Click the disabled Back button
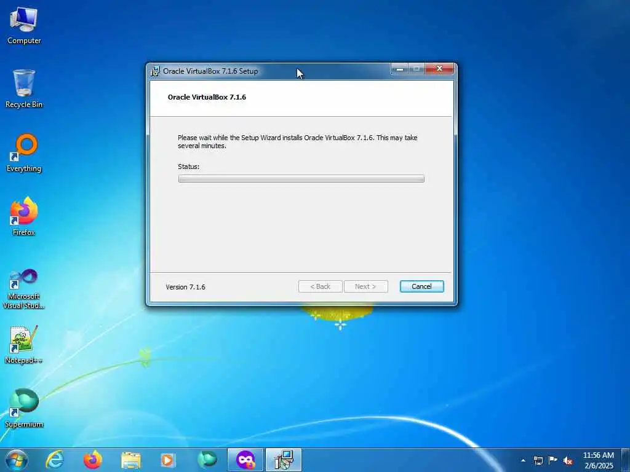The image size is (630, 472). click(320, 286)
